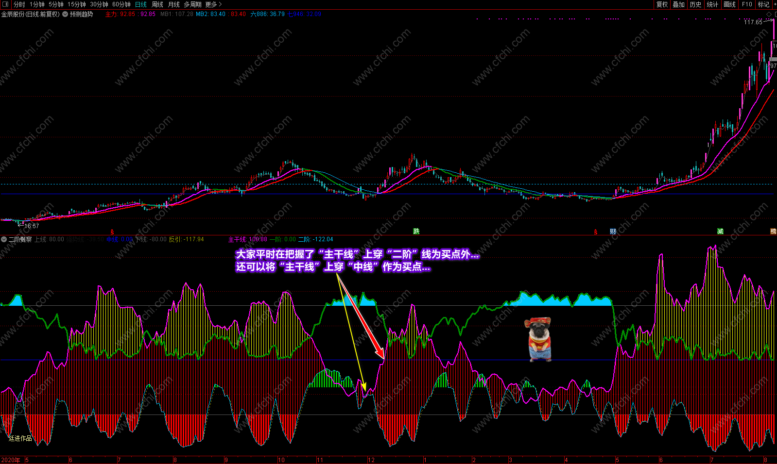
Task: Click the 财 financial report marker
Action: [x=613, y=232]
